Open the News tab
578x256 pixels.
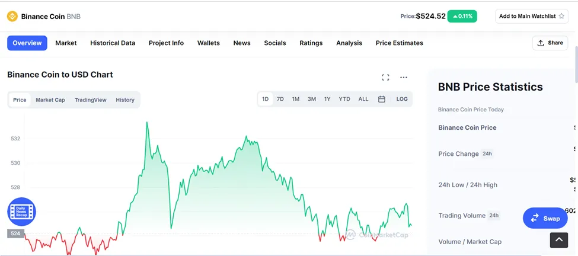click(x=242, y=43)
